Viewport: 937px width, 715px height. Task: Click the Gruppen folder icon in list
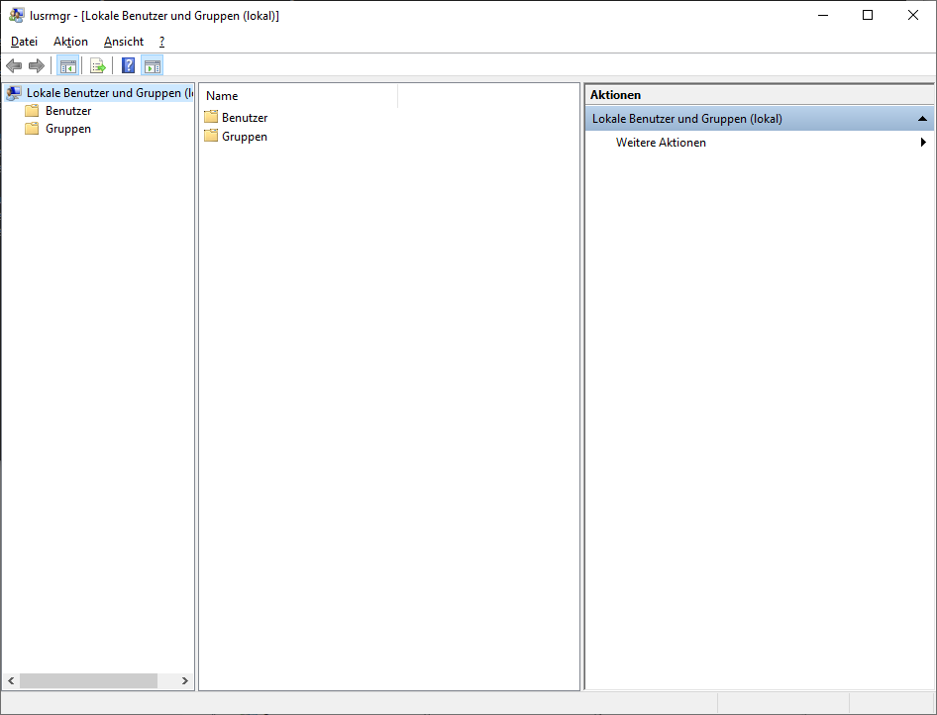[x=211, y=136]
